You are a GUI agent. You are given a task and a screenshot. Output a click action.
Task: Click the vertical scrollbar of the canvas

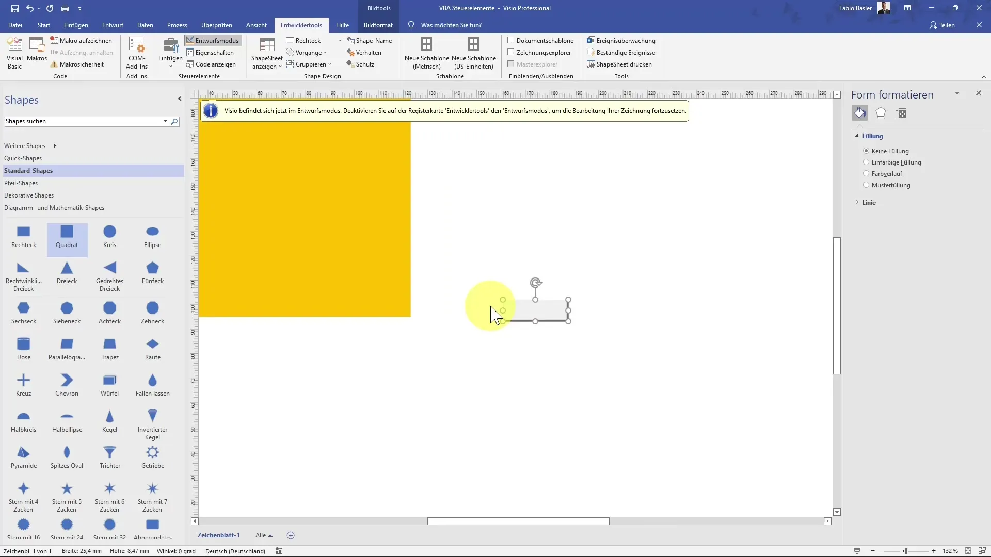837,306
